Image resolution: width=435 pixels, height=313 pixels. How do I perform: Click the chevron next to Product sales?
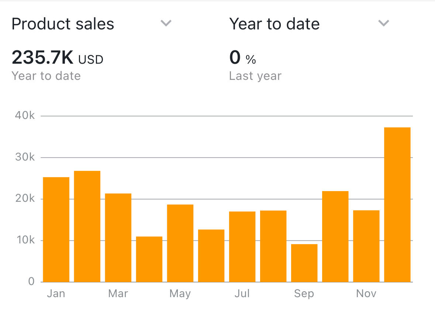(x=166, y=24)
